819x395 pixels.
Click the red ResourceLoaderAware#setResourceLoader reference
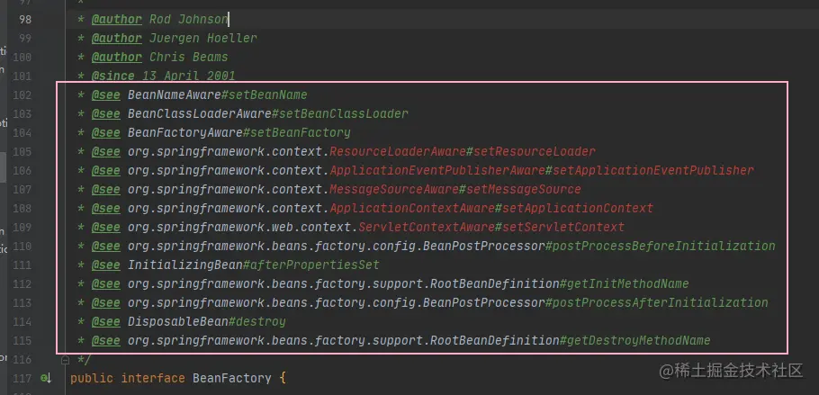click(463, 151)
